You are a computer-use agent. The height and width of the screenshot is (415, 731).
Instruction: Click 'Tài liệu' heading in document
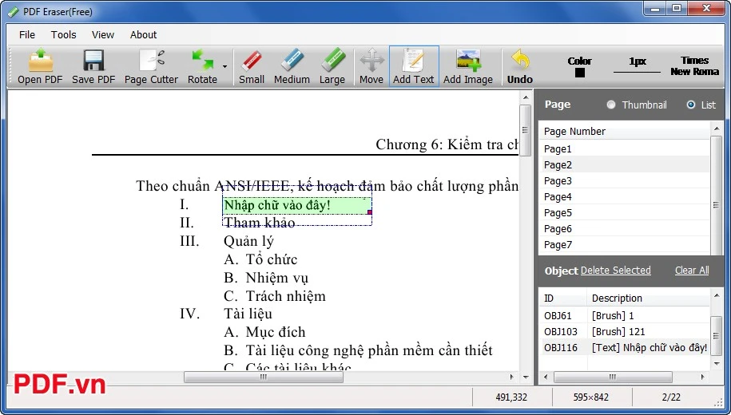(248, 314)
